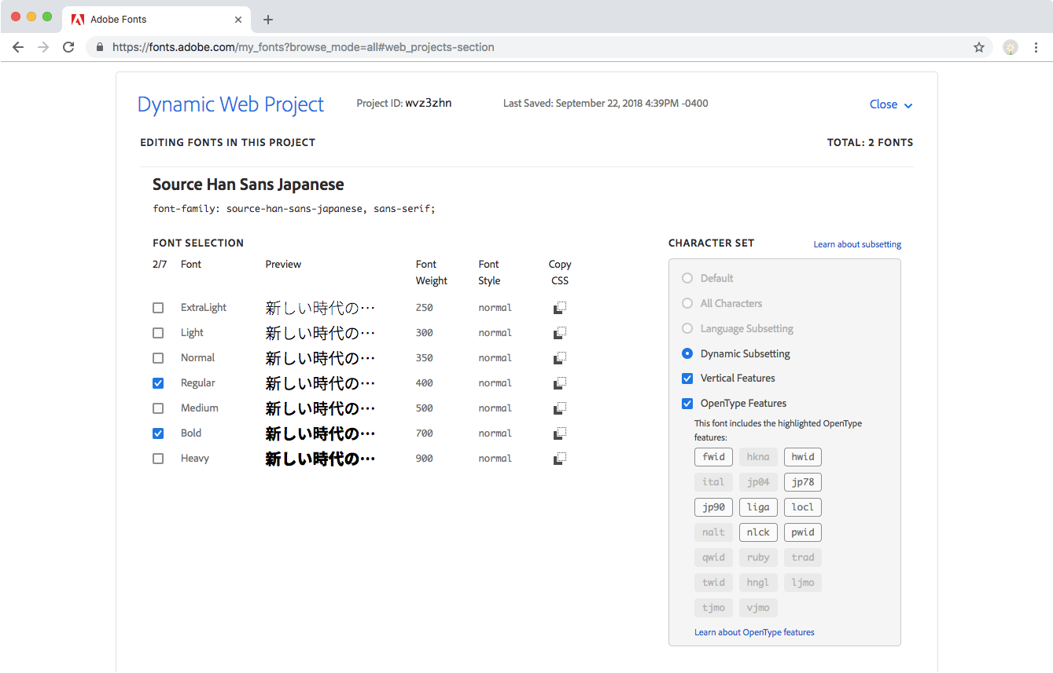Screen dimensions: 1053x673
Task: Open new browser tab
Action: coord(268,20)
